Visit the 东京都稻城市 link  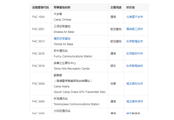click(135, 66)
